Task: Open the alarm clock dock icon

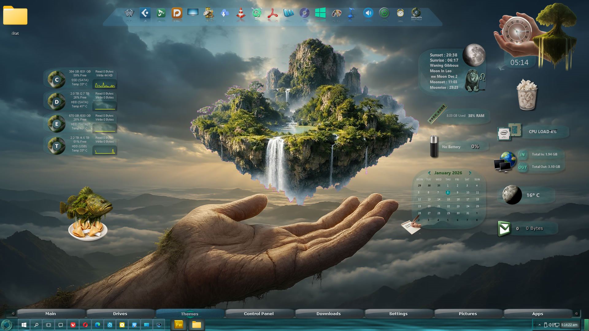Action: tap(400, 13)
